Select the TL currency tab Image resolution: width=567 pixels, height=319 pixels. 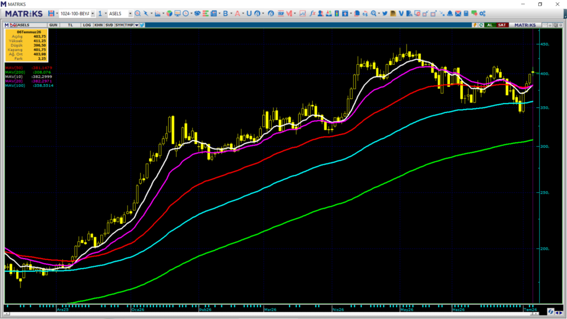[70, 25]
